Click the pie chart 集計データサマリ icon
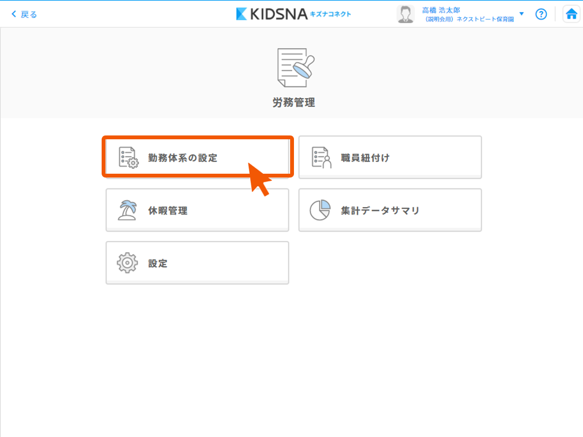 click(x=320, y=210)
